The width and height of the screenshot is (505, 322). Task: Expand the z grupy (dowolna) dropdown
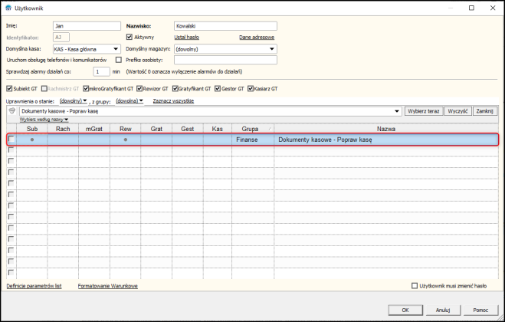tap(130, 101)
